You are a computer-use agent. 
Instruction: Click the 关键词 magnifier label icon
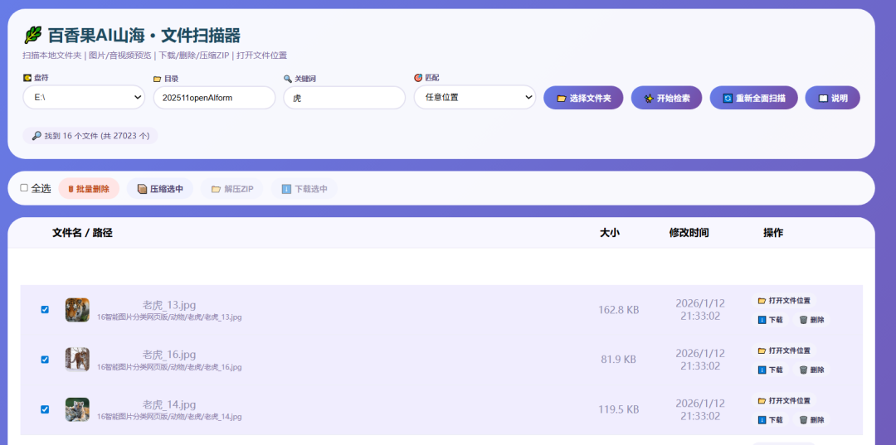[287, 79]
